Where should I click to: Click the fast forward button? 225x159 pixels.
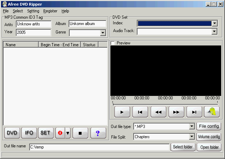coord(176,112)
